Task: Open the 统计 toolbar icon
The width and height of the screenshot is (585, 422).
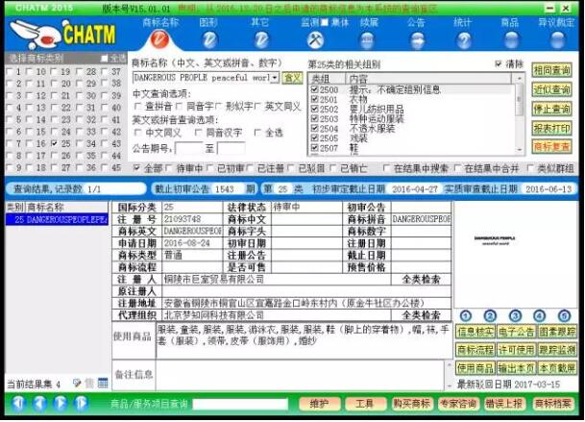Action: [464, 39]
